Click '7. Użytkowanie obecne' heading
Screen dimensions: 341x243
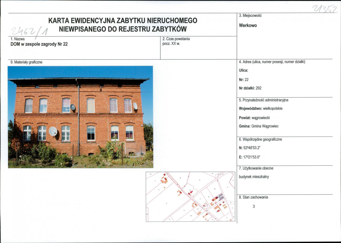click(x=256, y=168)
